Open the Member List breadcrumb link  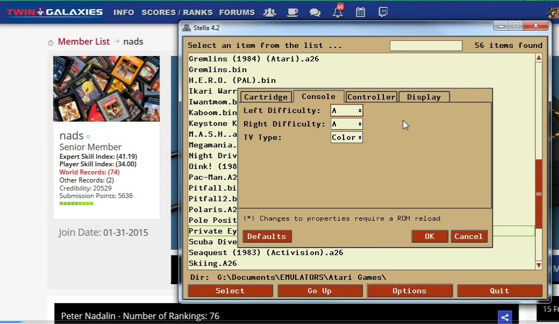(84, 41)
